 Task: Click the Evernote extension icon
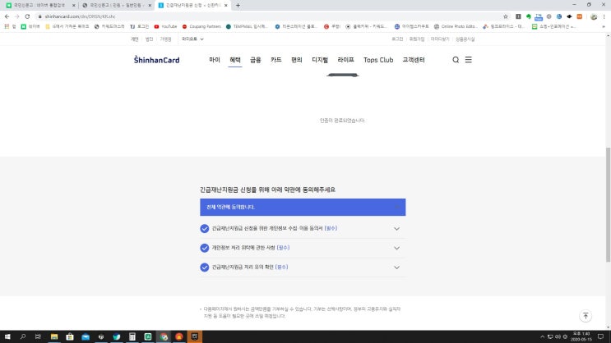(x=529, y=16)
